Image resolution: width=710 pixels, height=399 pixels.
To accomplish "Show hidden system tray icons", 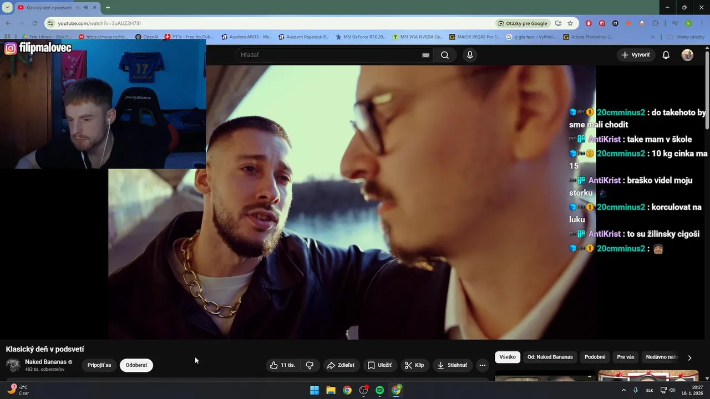I will 623,390.
